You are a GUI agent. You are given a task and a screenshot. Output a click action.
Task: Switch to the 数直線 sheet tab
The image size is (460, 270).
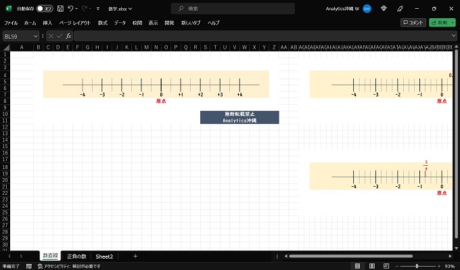click(x=50, y=256)
